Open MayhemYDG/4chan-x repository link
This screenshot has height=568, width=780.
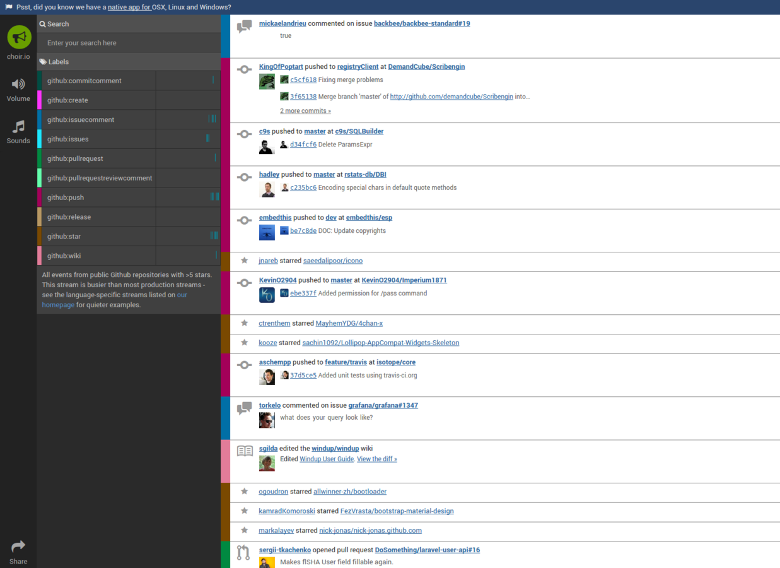pos(349,323)
